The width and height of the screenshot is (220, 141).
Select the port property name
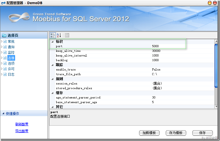pyautogui.click(x=59, y=46)
